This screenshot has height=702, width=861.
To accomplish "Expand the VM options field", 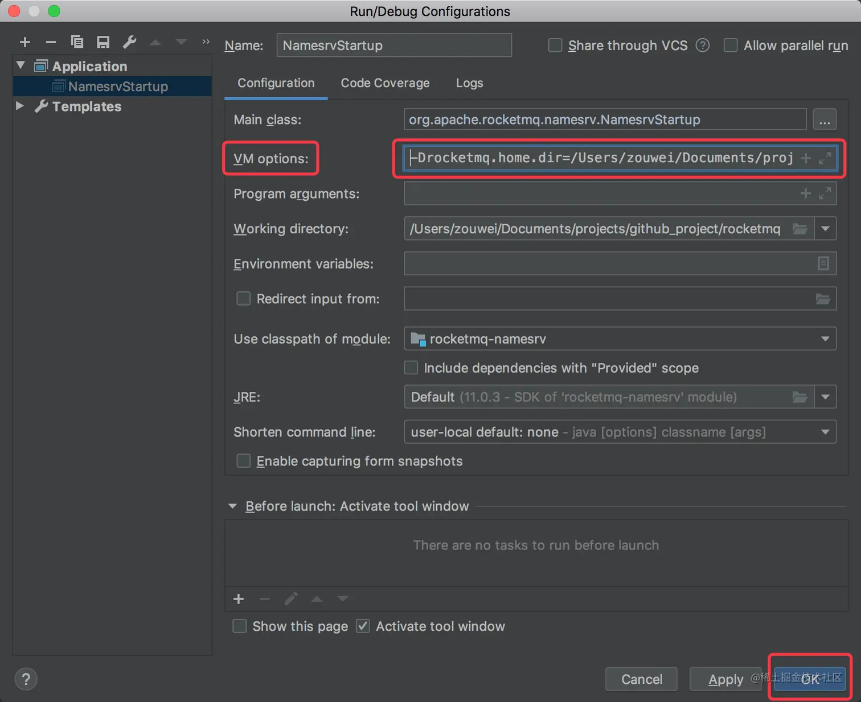I will (825, 158).
